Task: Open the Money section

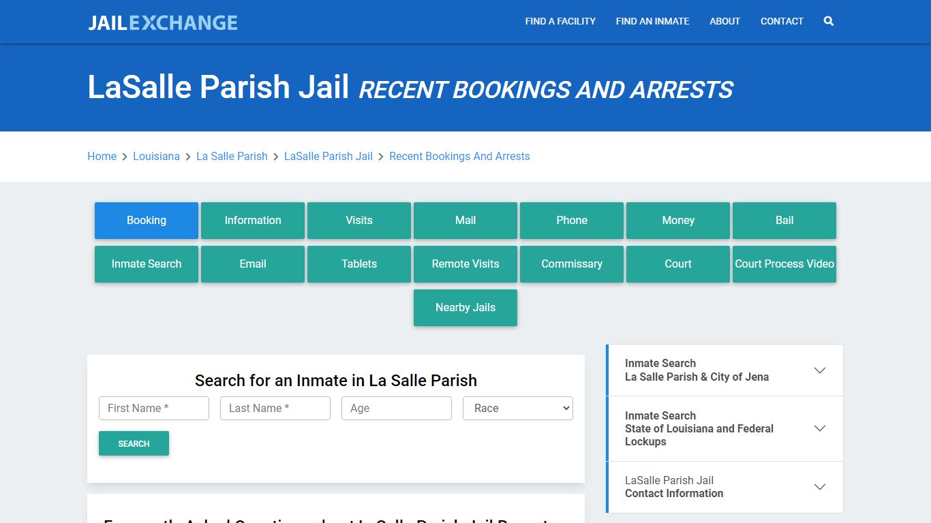Action: click(x=678, y=220)
